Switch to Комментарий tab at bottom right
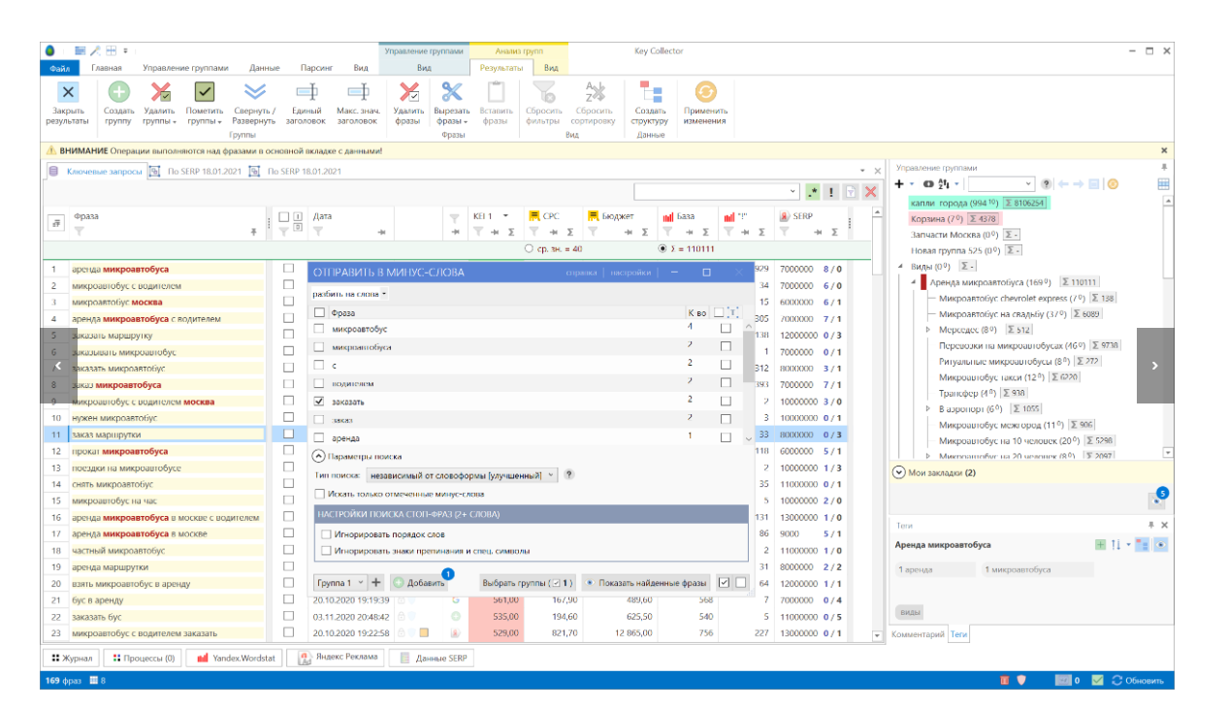The height and width of the screenshot is (709, 1228). 918,634
